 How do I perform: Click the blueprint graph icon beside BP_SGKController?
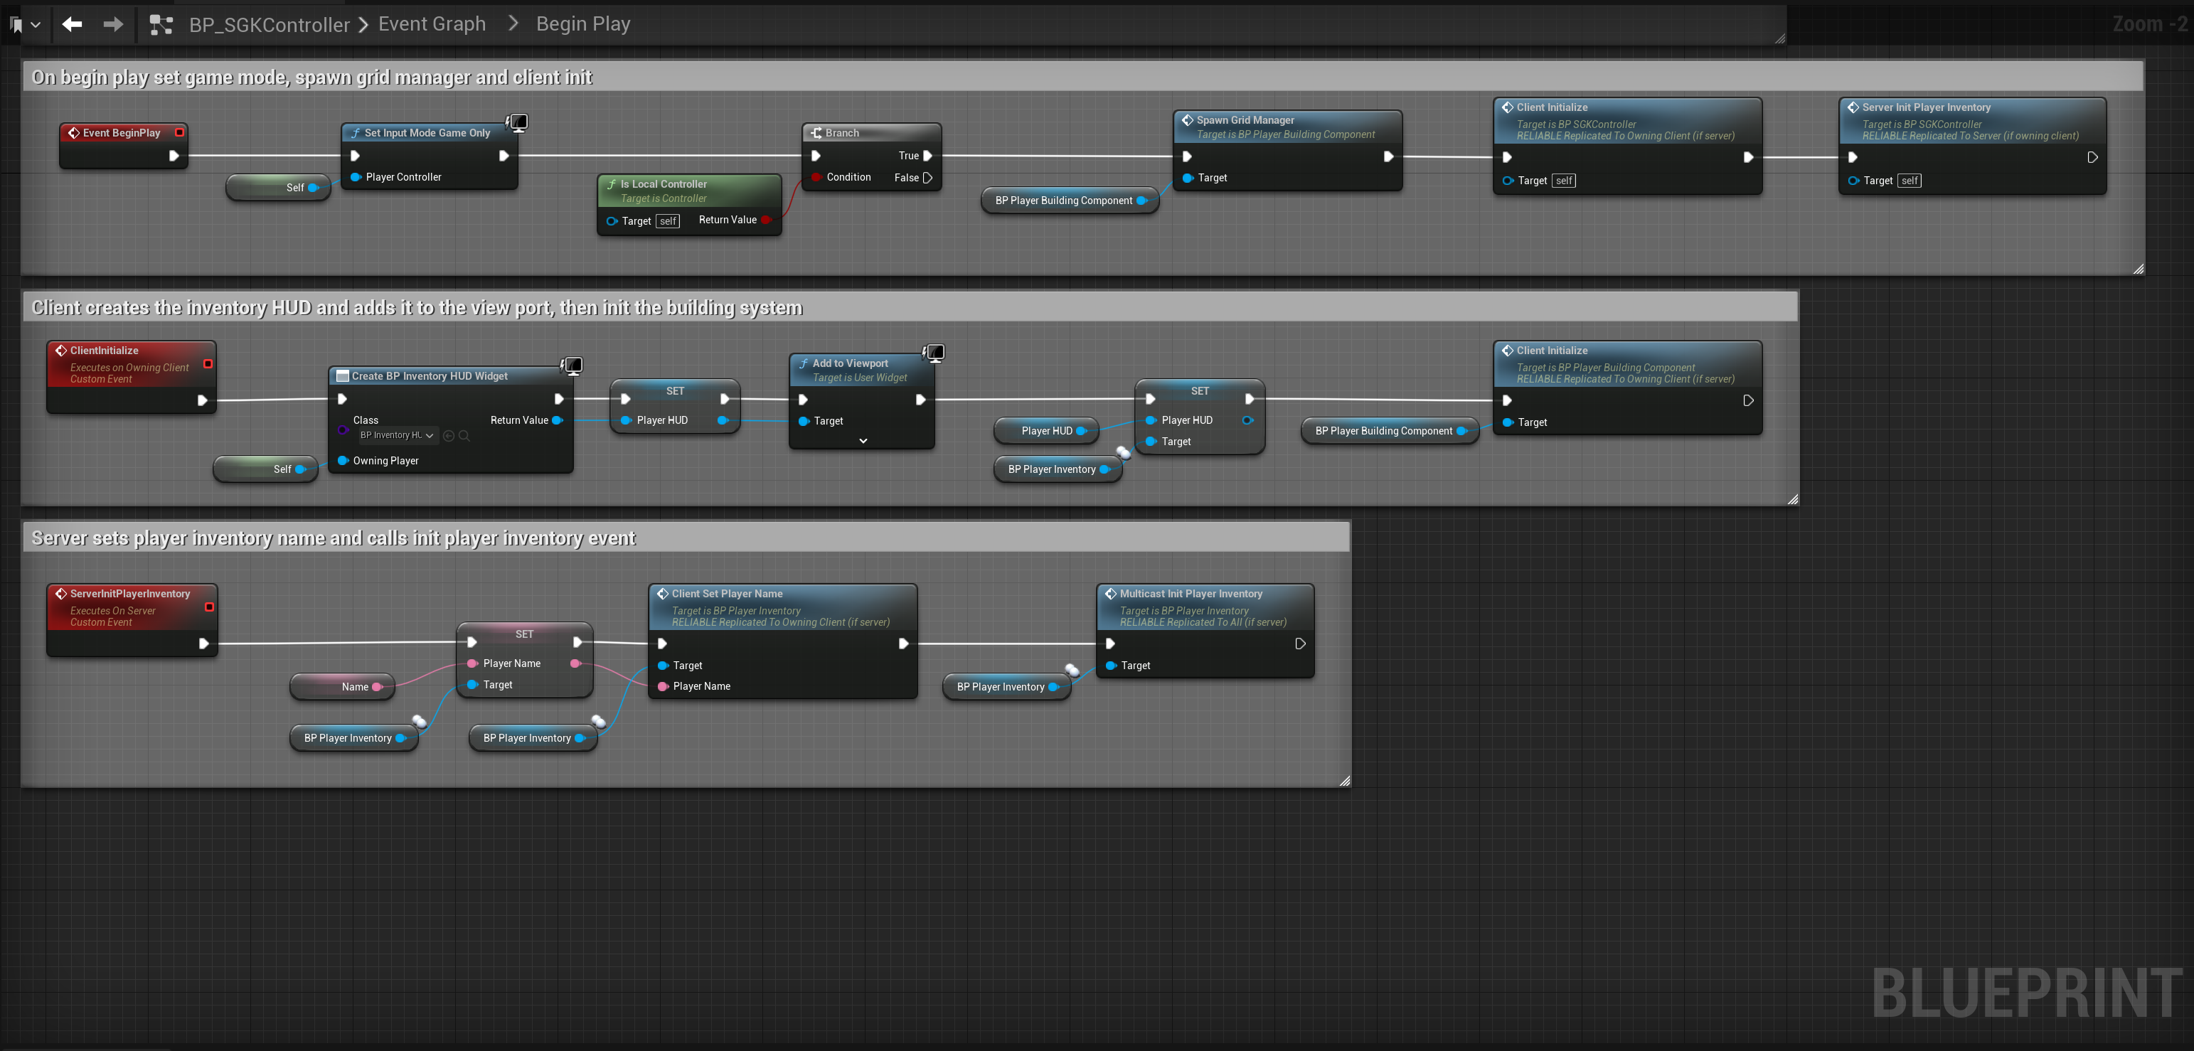pos(161,25)
